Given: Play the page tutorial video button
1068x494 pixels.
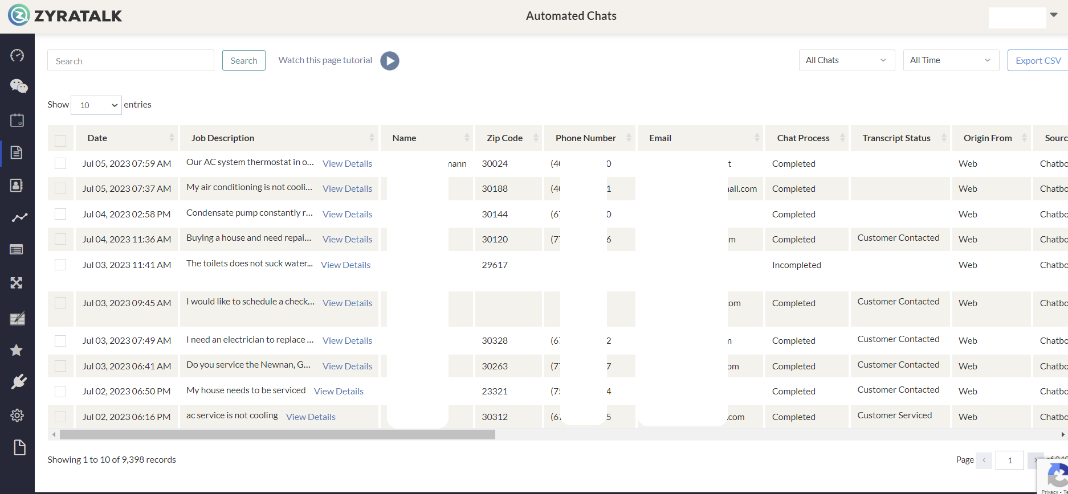Looking at the screenshot, I should point(390,61).
